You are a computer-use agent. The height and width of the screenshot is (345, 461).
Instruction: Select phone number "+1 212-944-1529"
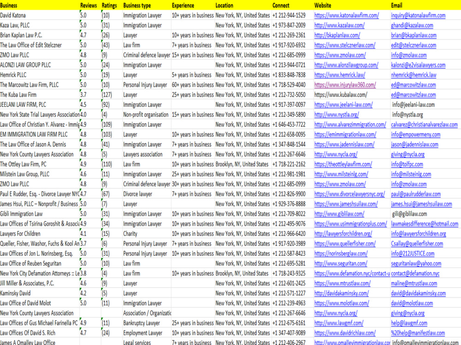coord(293,15)
